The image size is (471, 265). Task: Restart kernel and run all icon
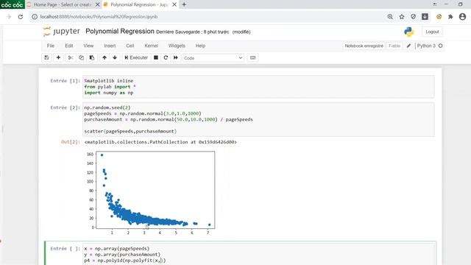[x=176, y=57]
